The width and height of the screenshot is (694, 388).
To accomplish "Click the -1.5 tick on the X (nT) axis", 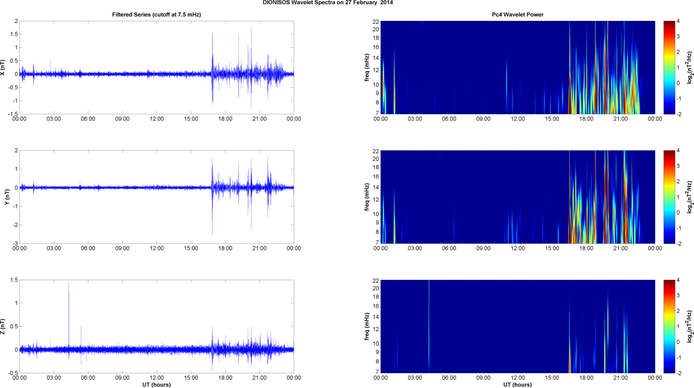I will [x=12, y=114].
